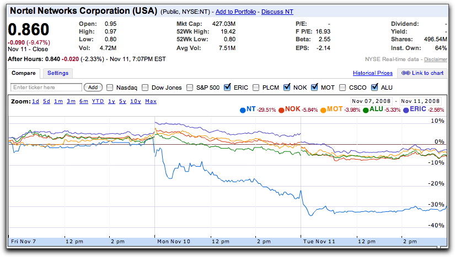The width and height of the screenshot is (455, 257).
Task: Select the 10y zoom range
Action: tap(136, 101)
